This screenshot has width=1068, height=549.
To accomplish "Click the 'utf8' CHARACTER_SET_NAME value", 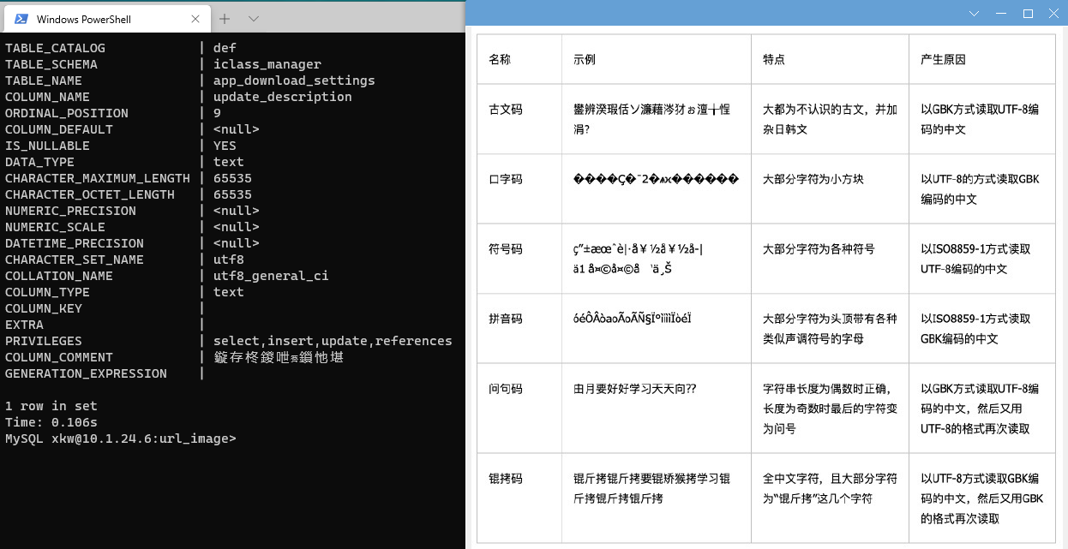I will [x=229, y=260].
